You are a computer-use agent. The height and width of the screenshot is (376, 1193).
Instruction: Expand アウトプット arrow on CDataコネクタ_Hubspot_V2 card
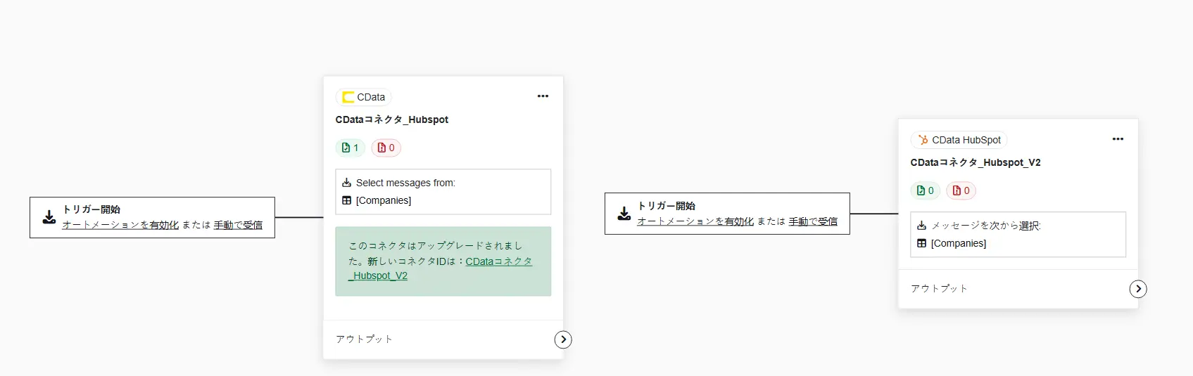pos(1138,289)
